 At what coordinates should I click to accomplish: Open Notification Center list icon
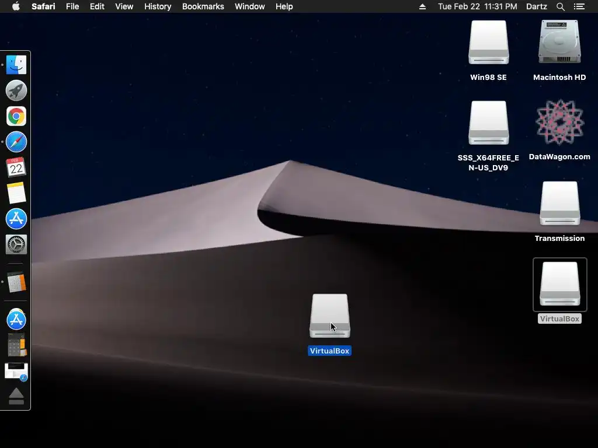click(x=579, y=6)
